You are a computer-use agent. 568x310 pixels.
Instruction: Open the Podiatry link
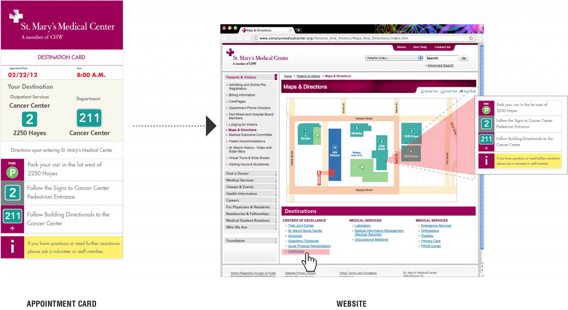(427, 236)
